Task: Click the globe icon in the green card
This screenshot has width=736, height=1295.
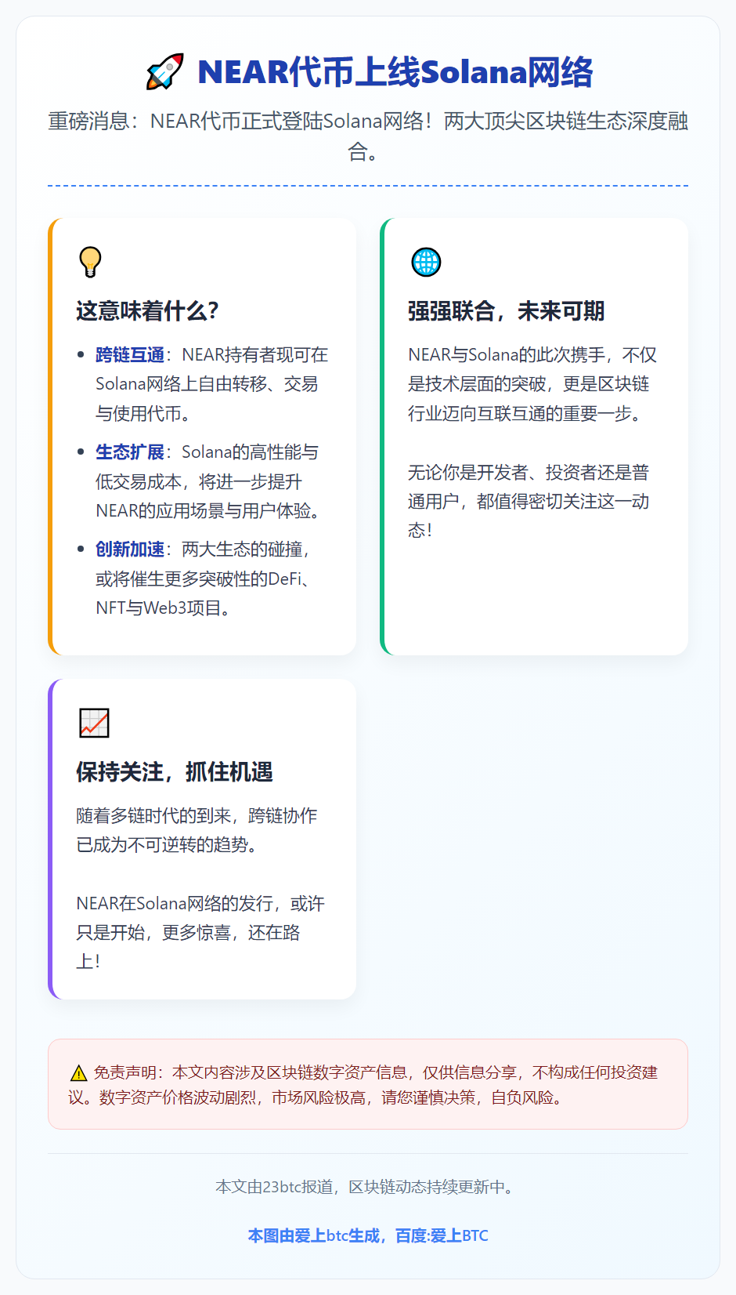Action: pyautogui.click(x=426, y=262)
